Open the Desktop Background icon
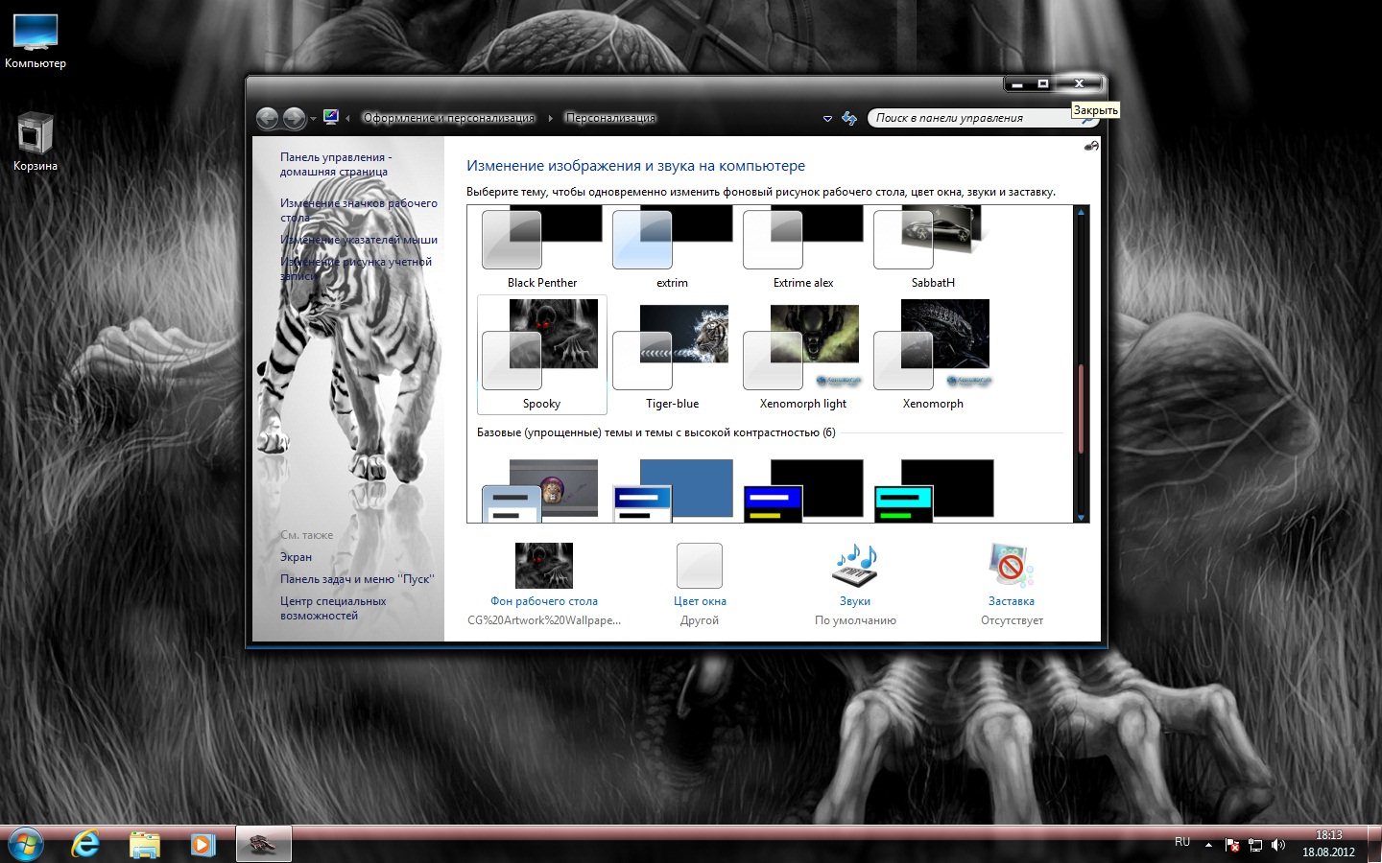 pyautogui.click(x=543, y=566)
